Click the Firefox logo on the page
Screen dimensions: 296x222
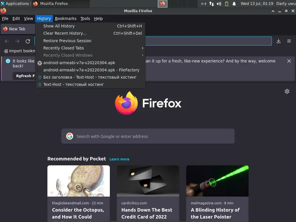point(126,103)
